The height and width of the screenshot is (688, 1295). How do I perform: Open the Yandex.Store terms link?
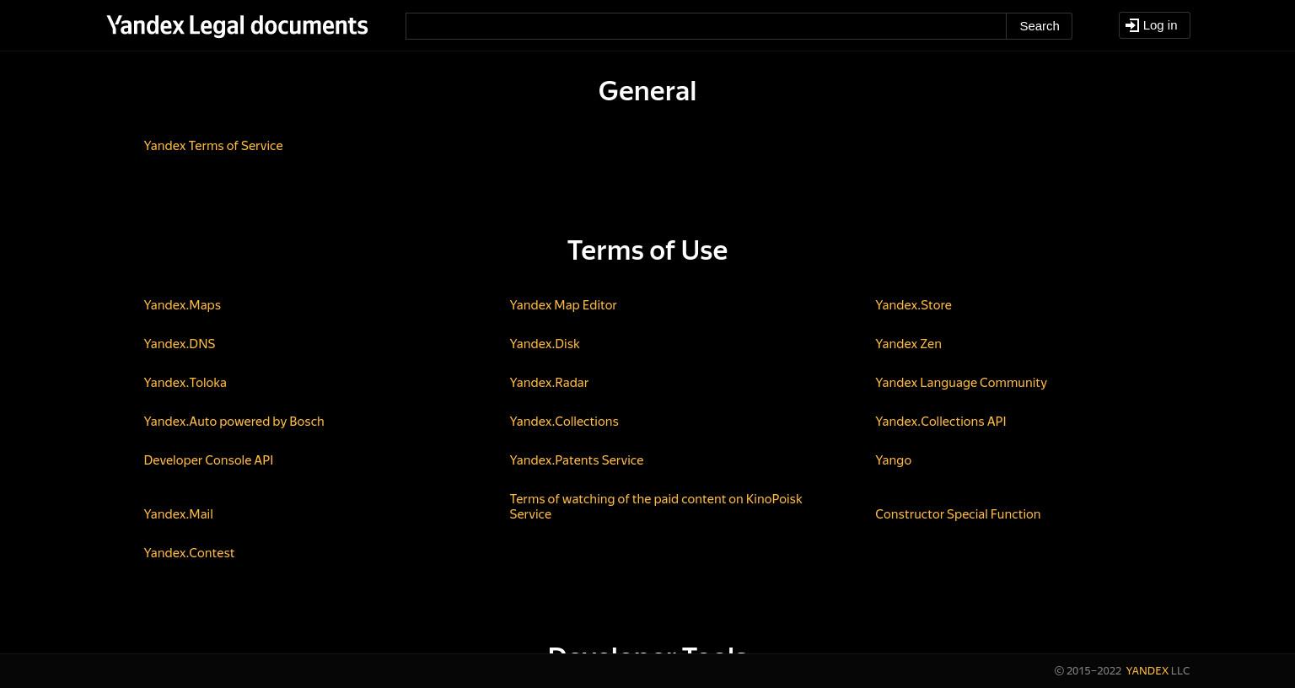(x=913, y=305)
